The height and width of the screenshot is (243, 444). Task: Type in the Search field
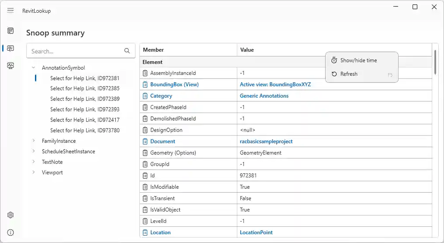click(74, 51)
